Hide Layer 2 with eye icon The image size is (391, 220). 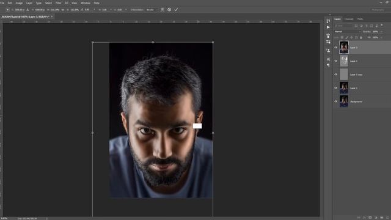click(335, 61)
